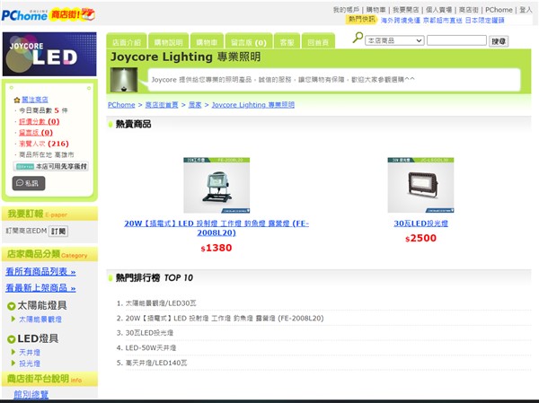
Task: Click the triangle bullet beside 天井燈
Action: tap(13, 352)
